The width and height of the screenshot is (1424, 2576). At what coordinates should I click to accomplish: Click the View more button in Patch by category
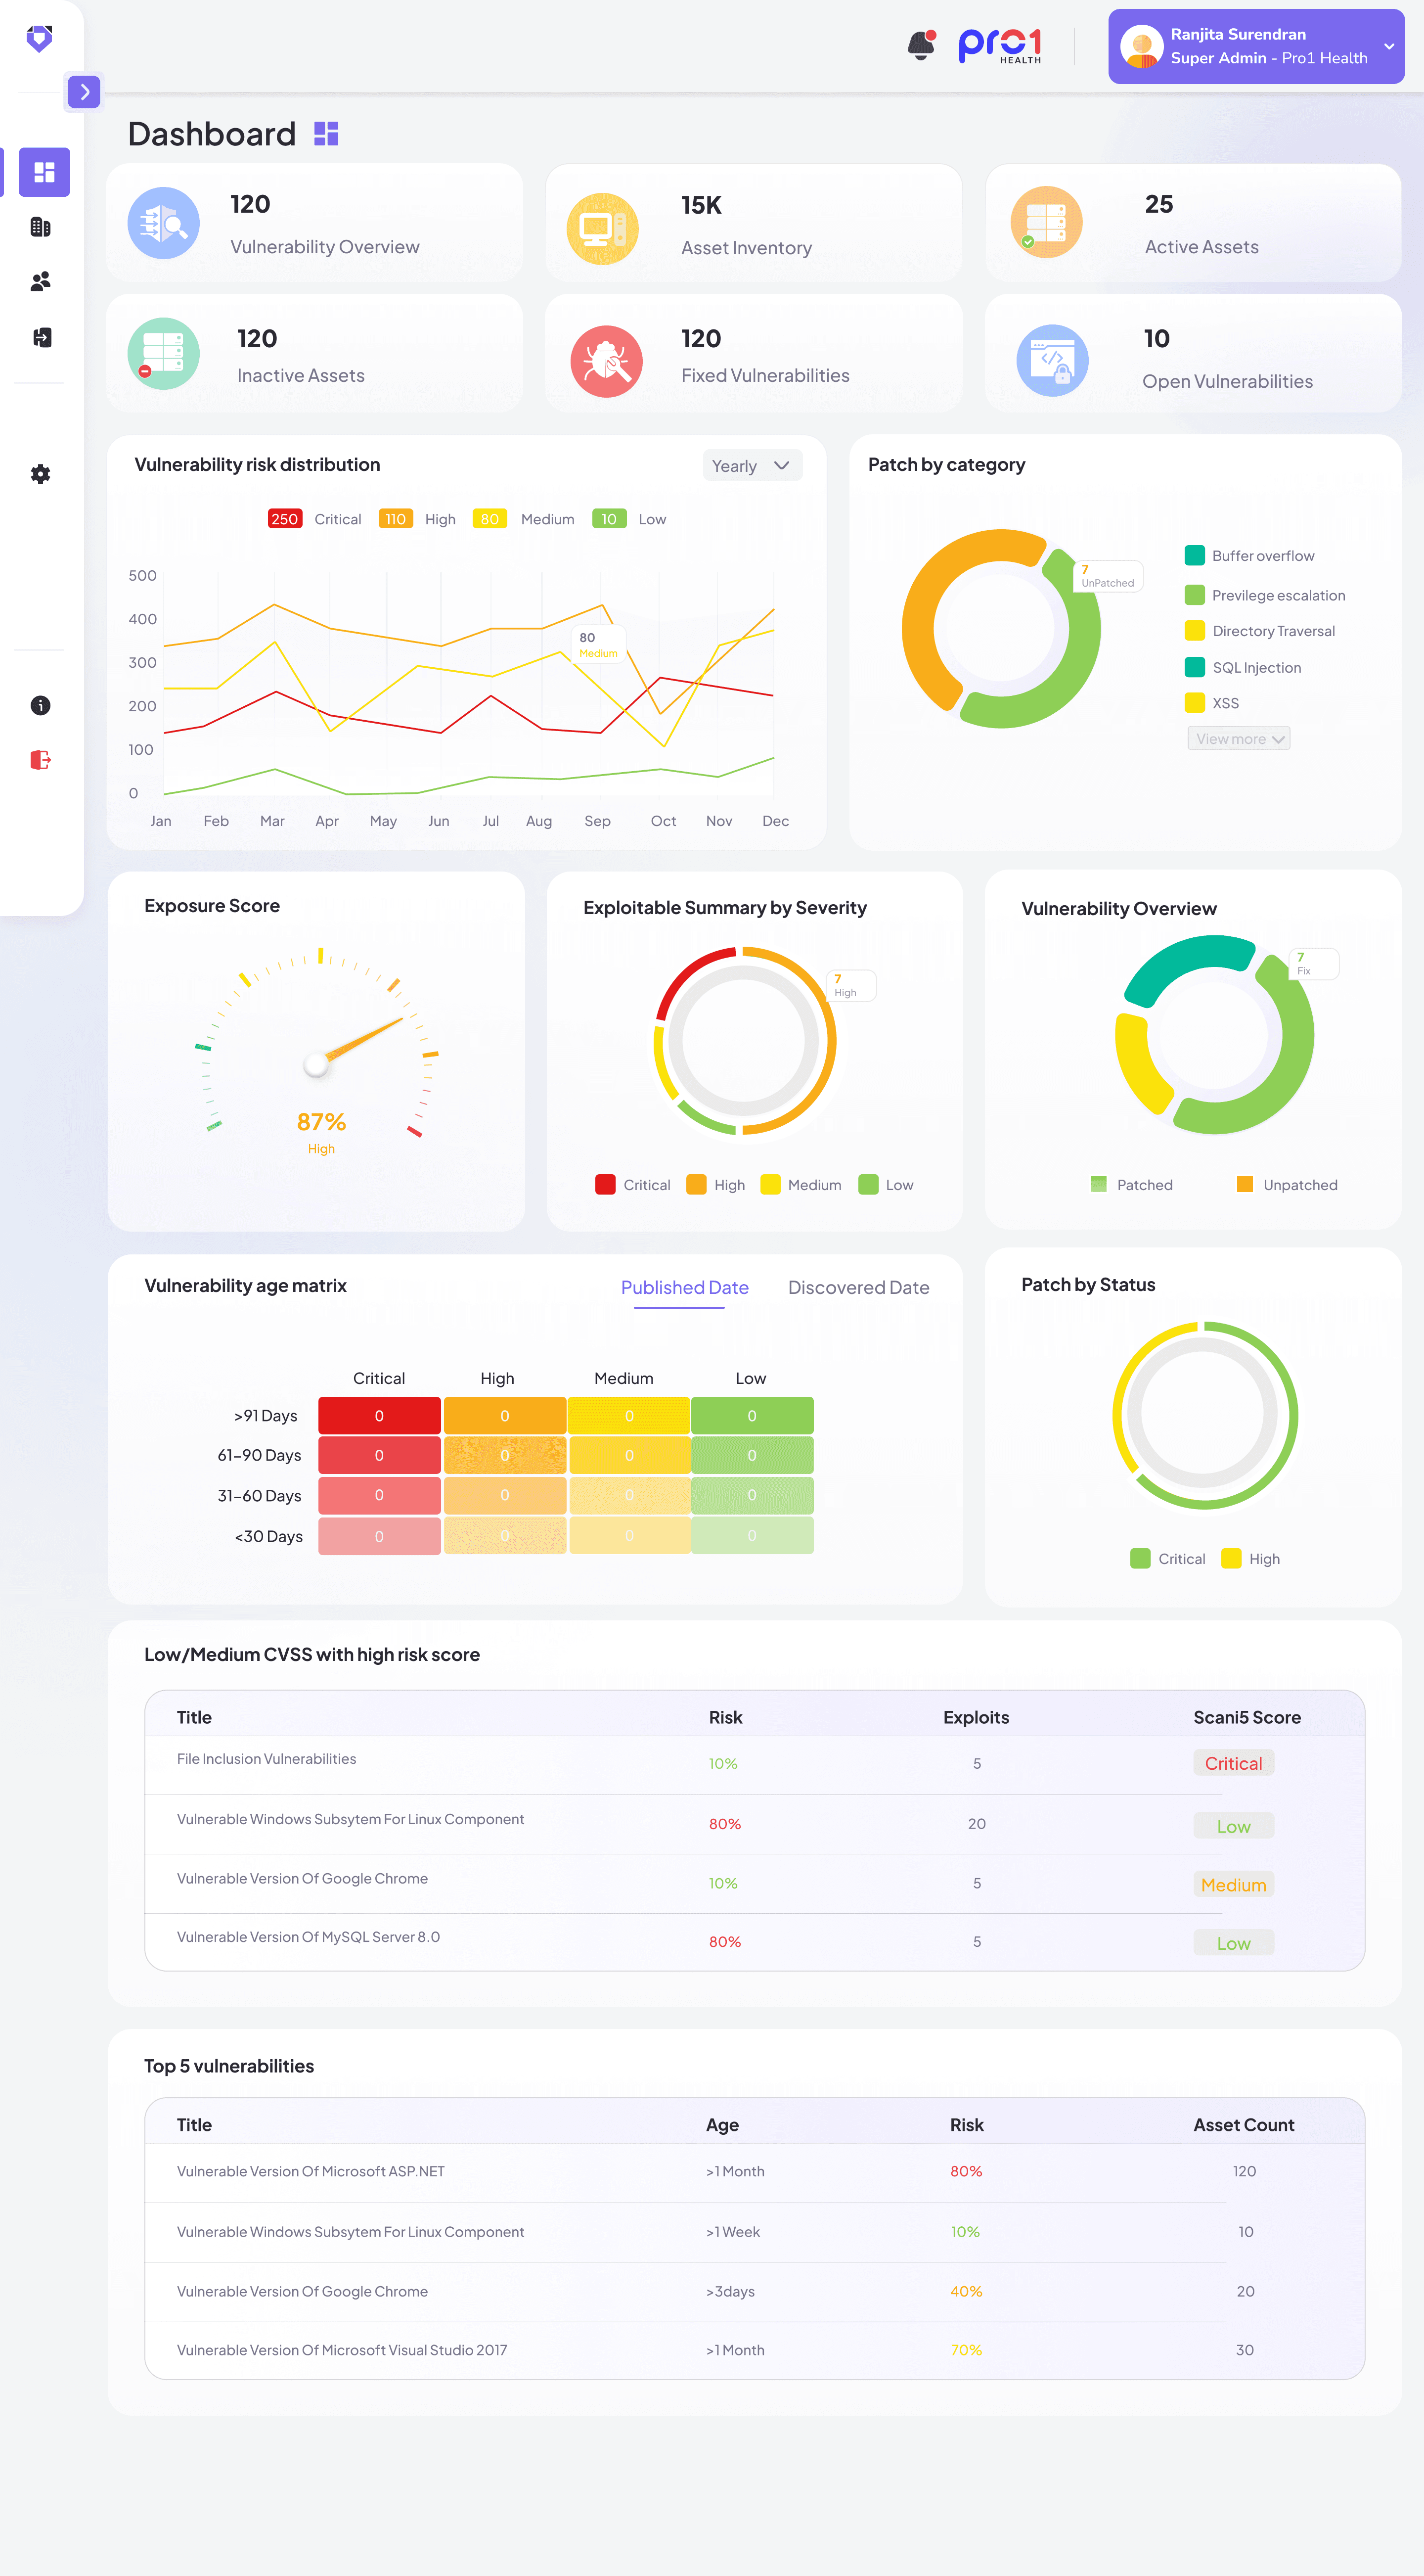(x=1238, y=739)
